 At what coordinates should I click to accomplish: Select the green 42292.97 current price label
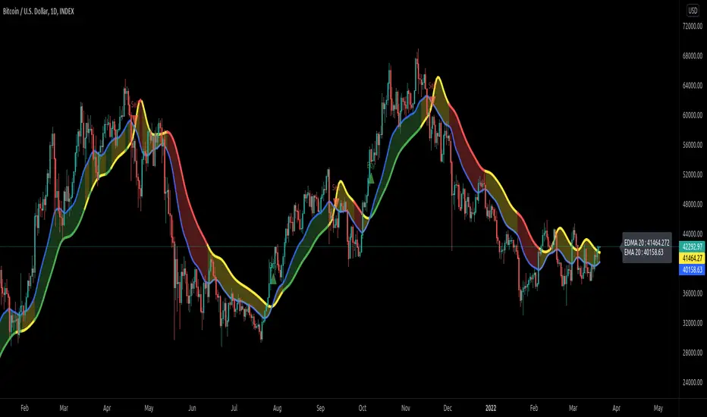coord(692,246)
